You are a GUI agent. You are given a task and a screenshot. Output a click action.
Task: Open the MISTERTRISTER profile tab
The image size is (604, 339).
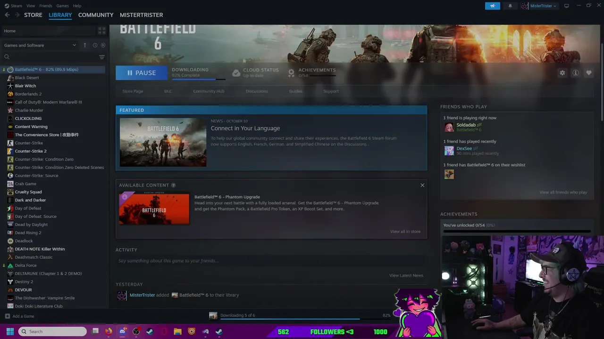tap(141, 15)
